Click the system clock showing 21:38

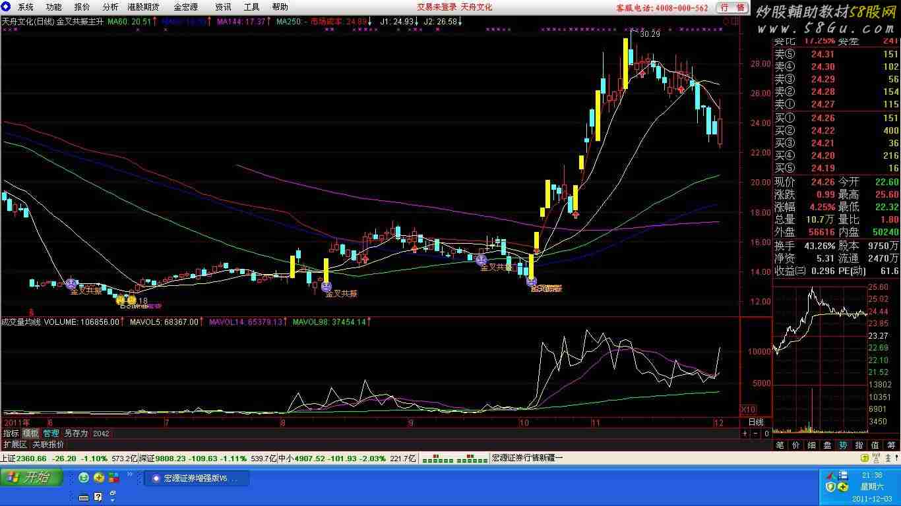pos(871,475)
